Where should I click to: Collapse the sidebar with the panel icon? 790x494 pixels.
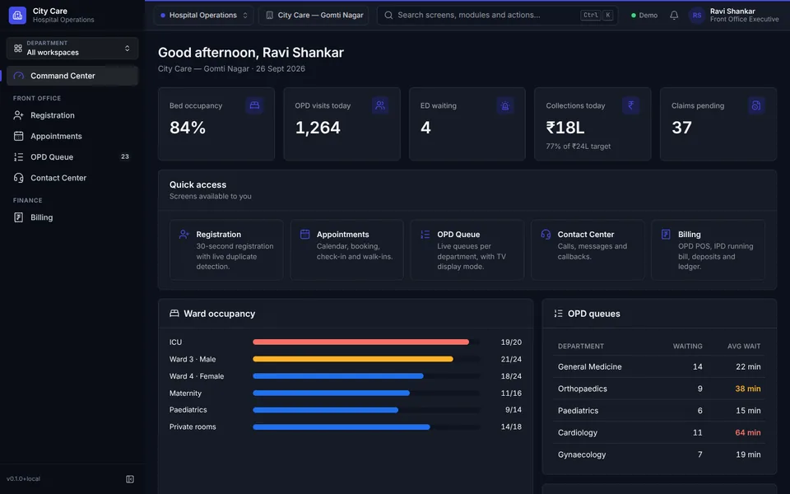click(130, 479)
